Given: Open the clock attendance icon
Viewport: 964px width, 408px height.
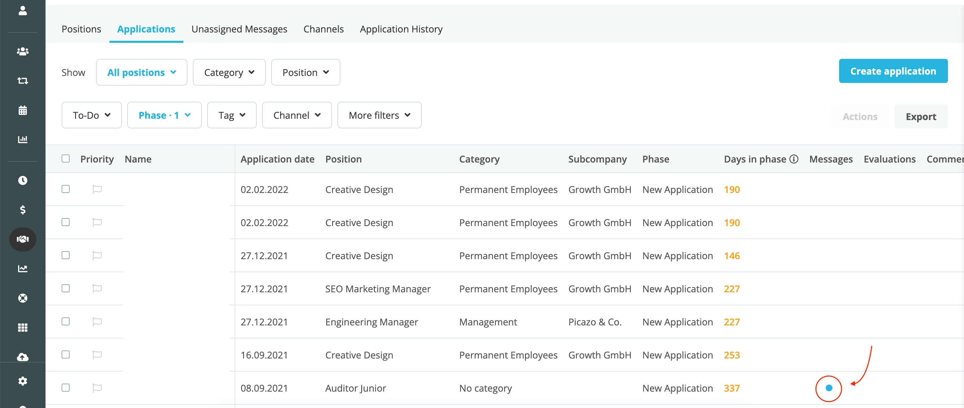Looking at the screenshot, I should click(23, 180).
